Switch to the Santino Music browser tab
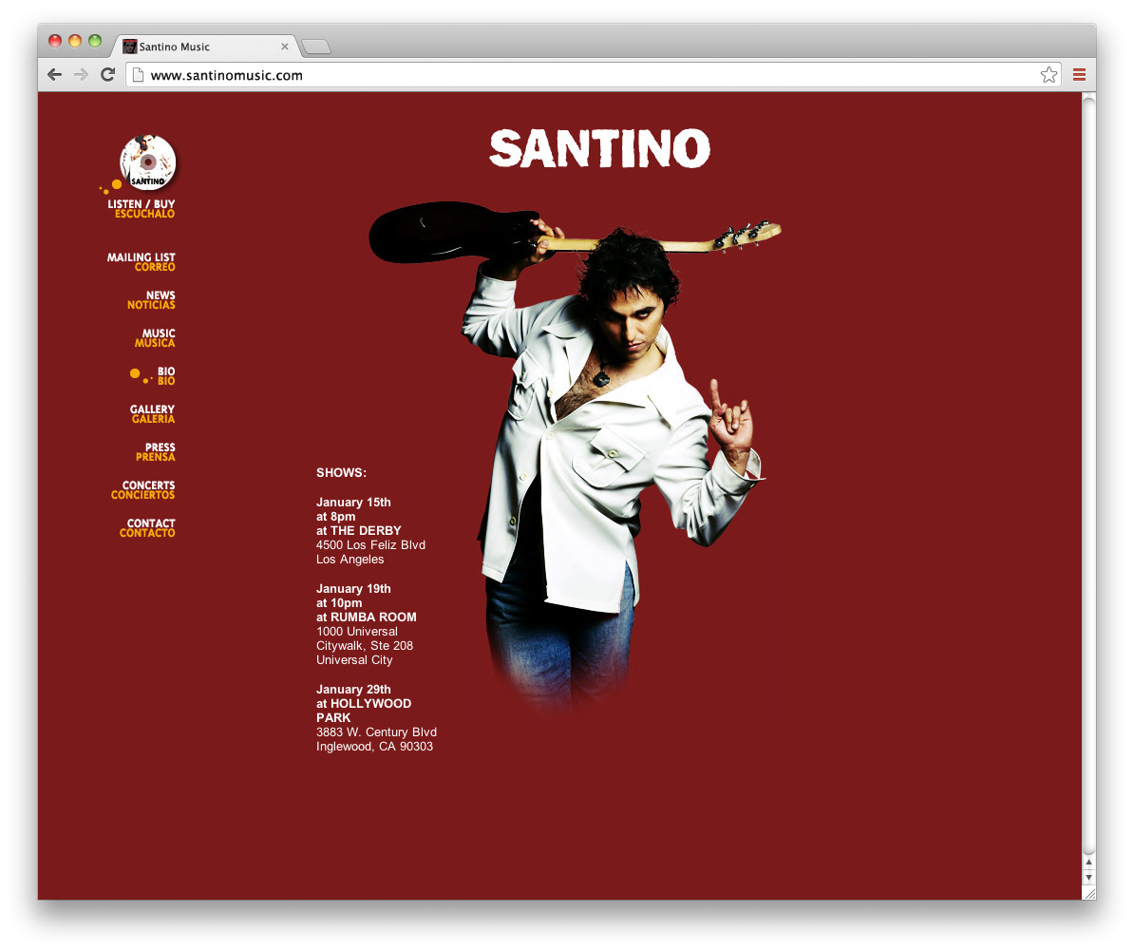Screen dimensions: 1134x950 (x=199, y=45)
